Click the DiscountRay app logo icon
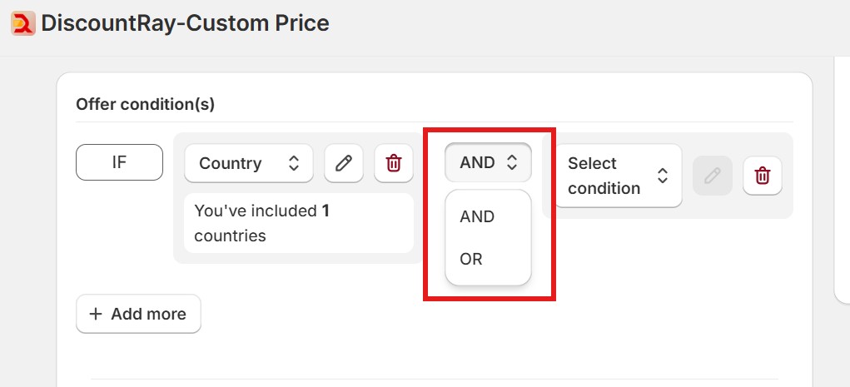 (x=22, y=23)
